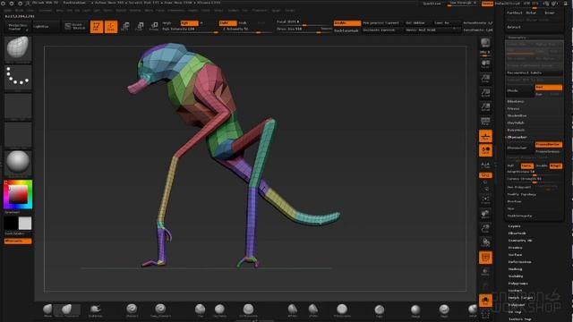Toggle the Rgb painting mode

189,23
